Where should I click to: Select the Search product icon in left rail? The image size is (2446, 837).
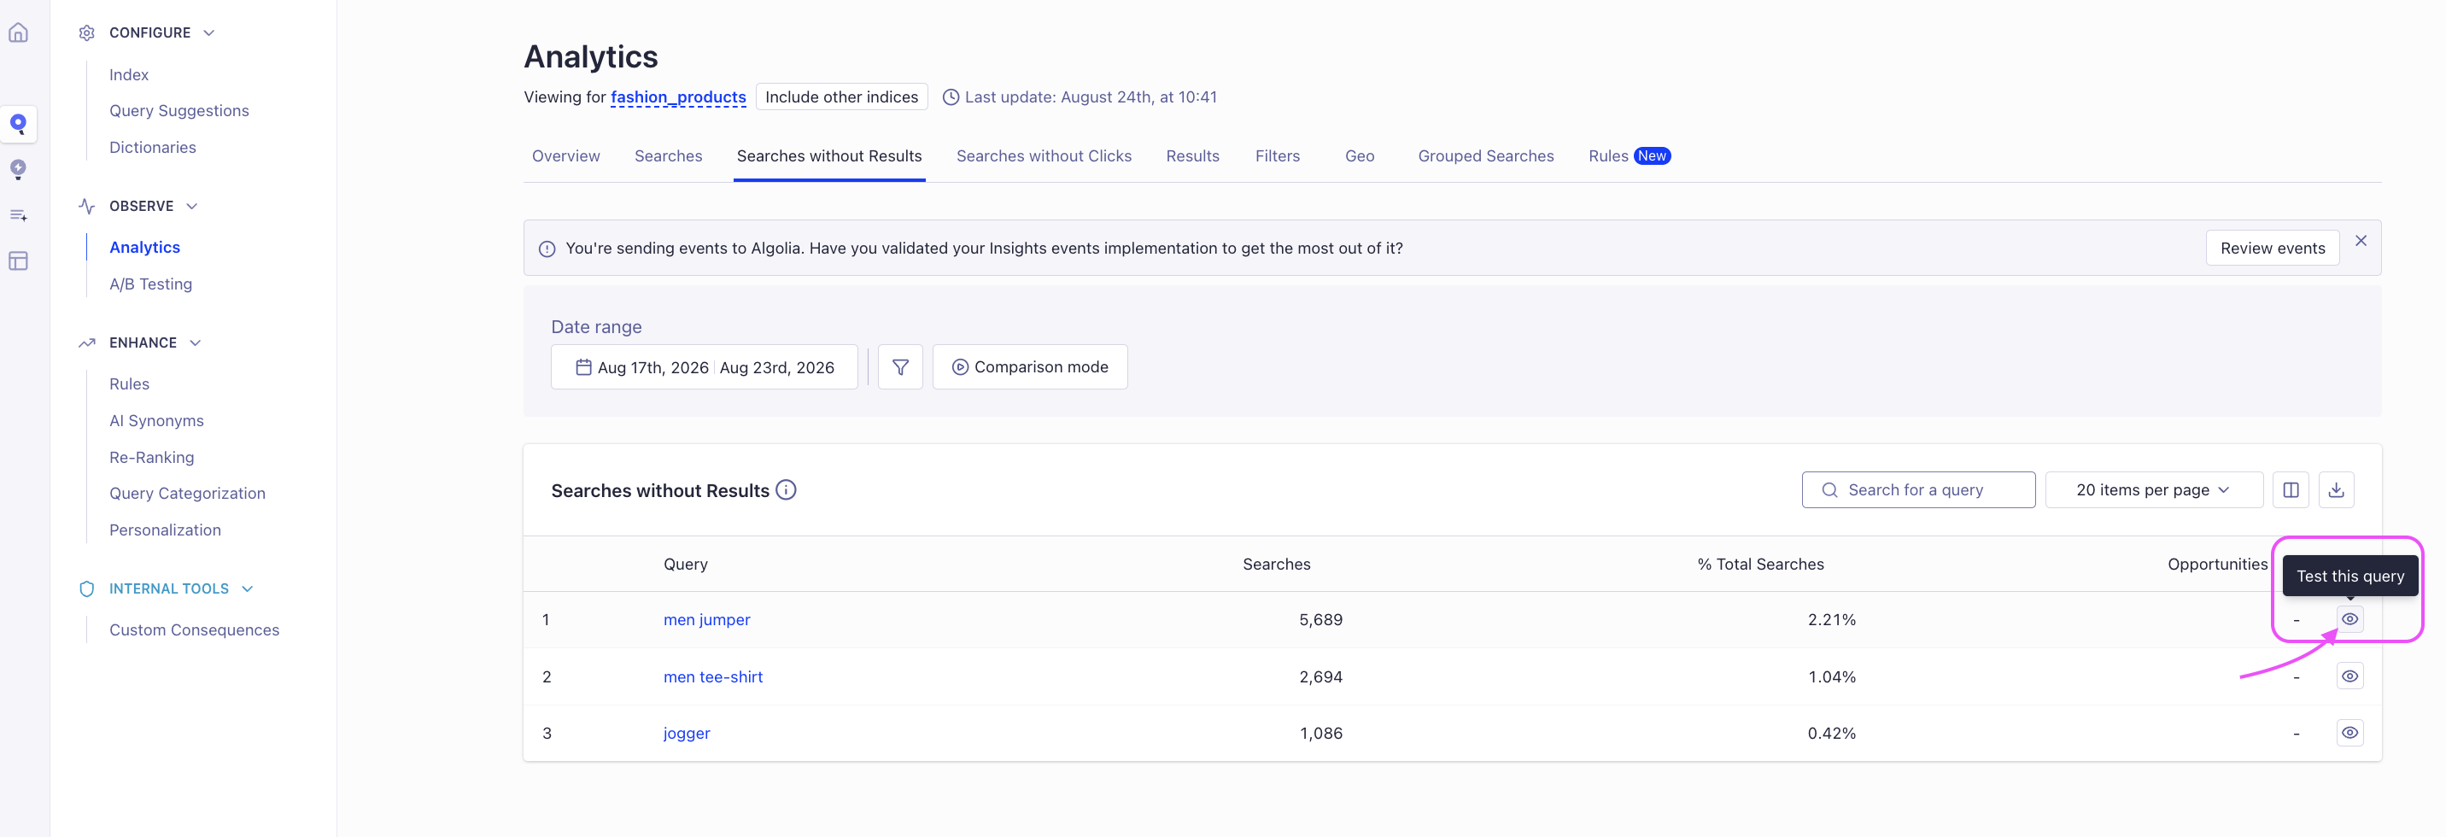click(18, 124)
